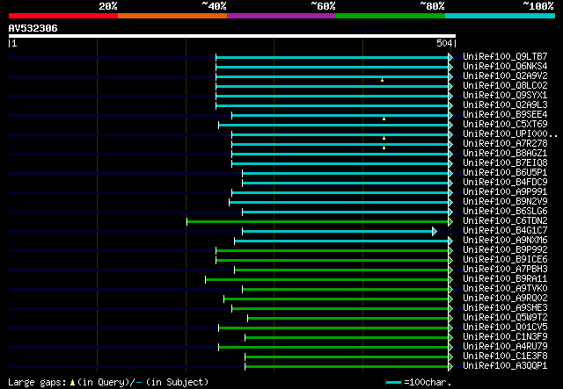Select the cyan ~100% identity legend segment

point(501,16)
